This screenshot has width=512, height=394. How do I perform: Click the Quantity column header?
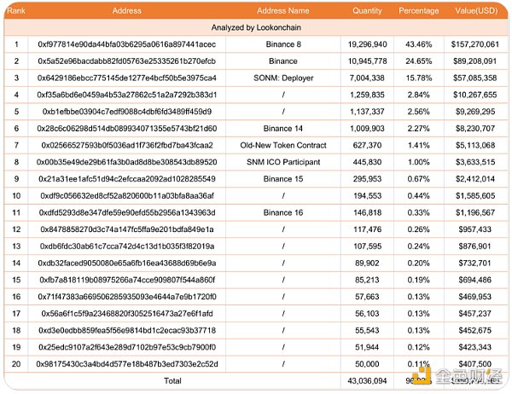366,12
